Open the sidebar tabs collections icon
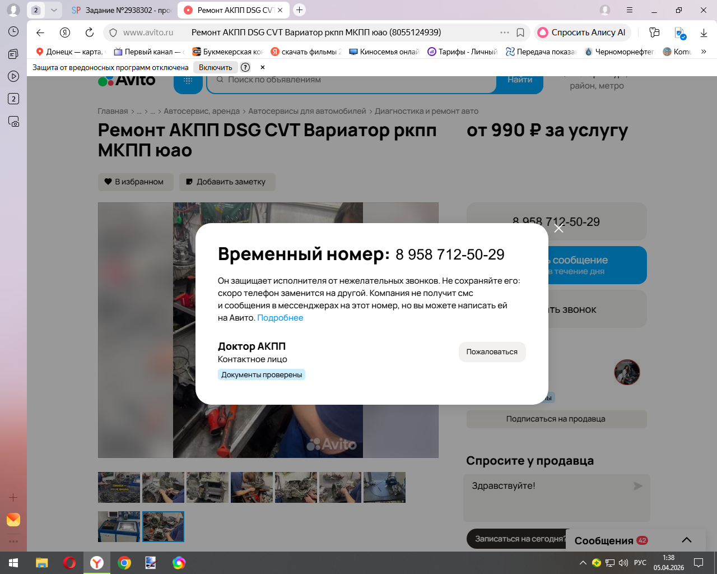The width and height of the screenshot is (717, 574). point(13,54)
